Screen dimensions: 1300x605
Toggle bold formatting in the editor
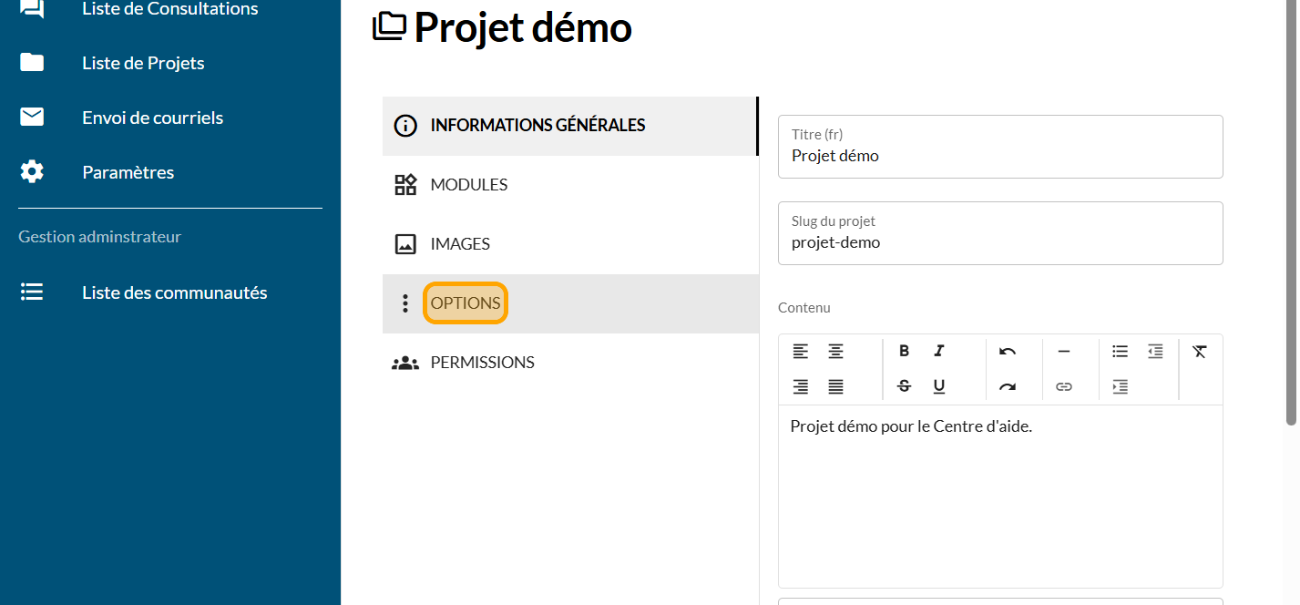point(904,352)
